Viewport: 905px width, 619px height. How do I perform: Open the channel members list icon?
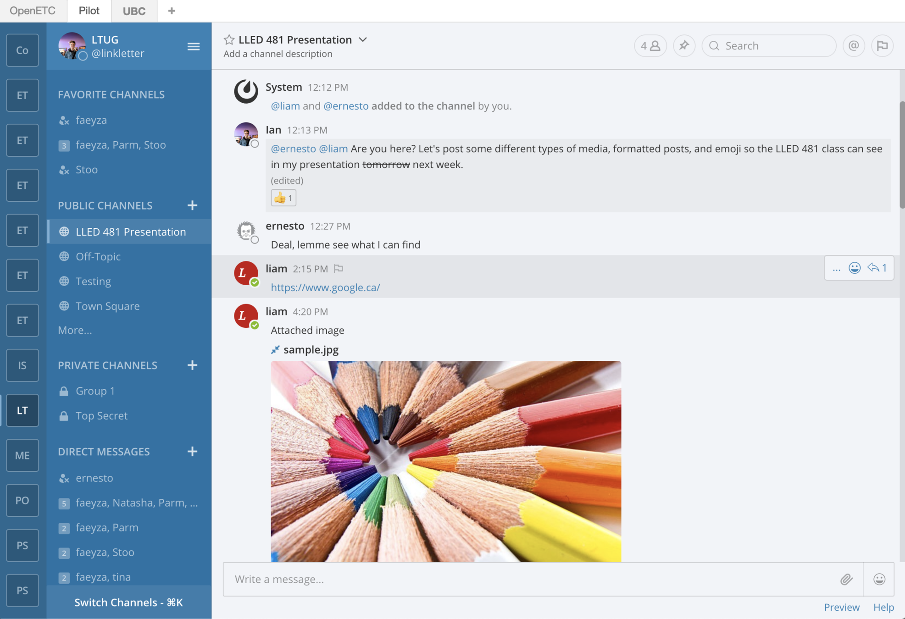650,46
